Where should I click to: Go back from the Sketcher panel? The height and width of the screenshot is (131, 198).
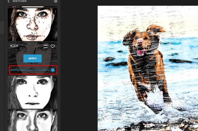(9, 1)
